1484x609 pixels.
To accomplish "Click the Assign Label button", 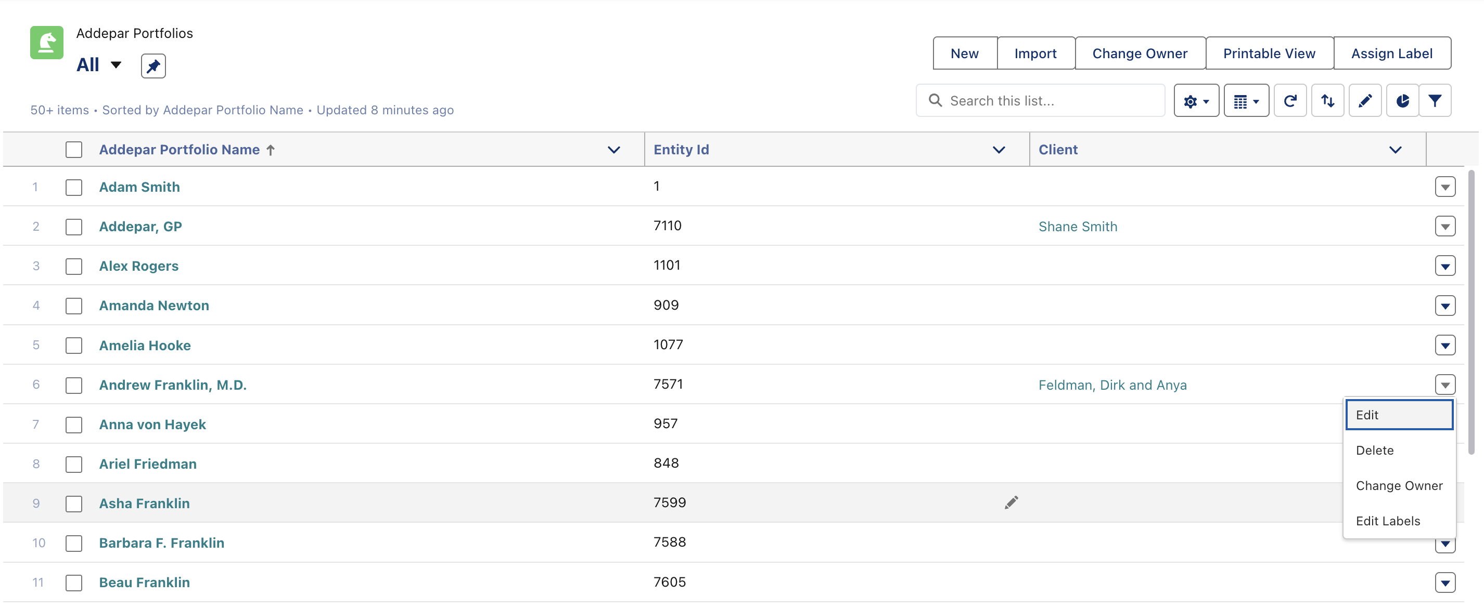I will click(1392, 54).
